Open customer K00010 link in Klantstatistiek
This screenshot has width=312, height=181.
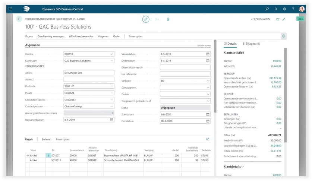click(x=277, y=61)
